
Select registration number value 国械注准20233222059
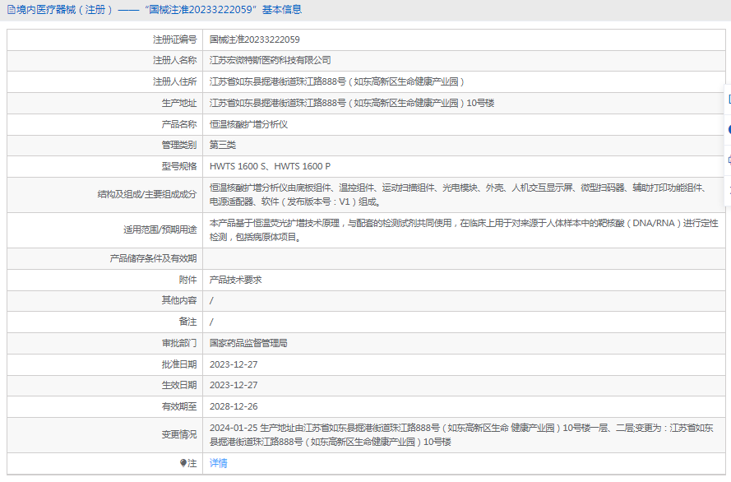(255, 39)
